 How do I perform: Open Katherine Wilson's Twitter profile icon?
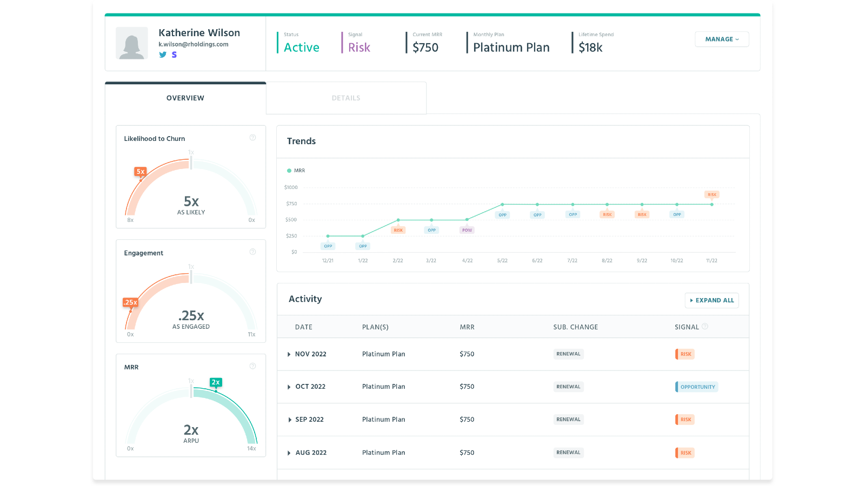(162, 55)
